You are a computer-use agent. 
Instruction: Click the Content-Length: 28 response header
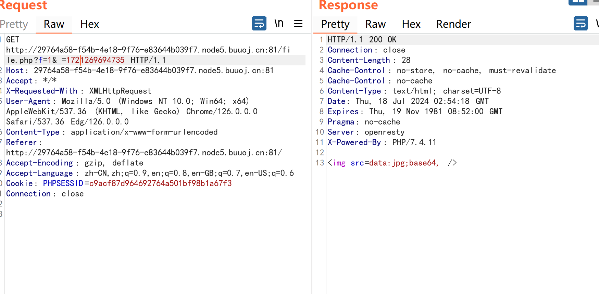click(369, 60)
